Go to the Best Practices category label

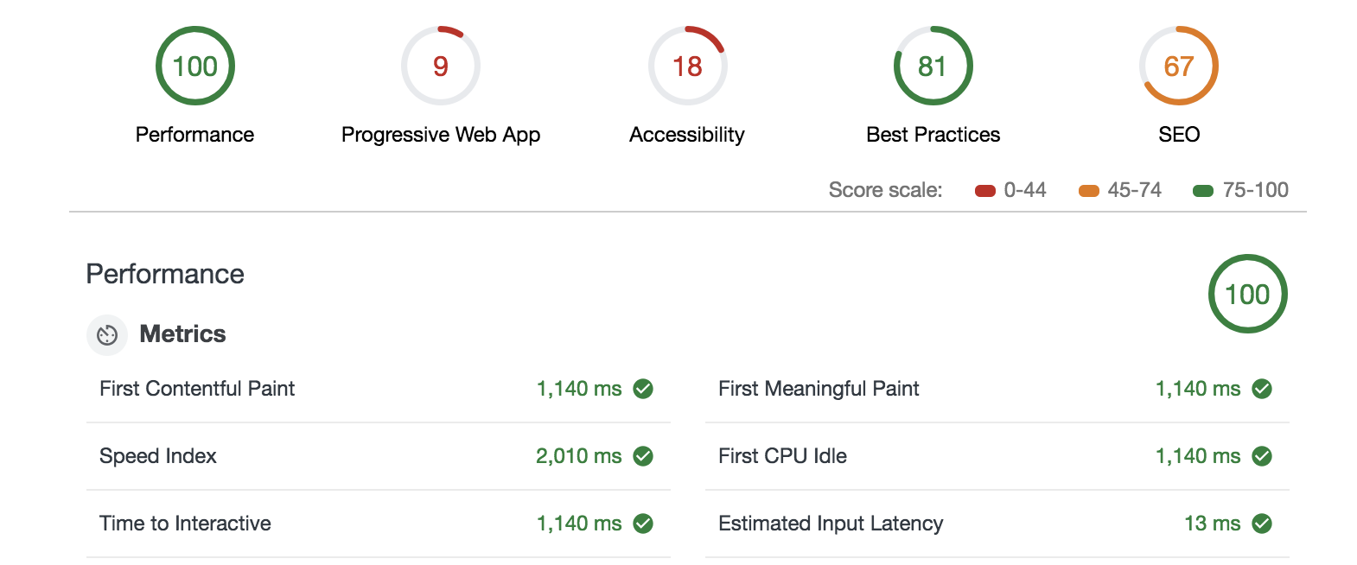point(933,135)
